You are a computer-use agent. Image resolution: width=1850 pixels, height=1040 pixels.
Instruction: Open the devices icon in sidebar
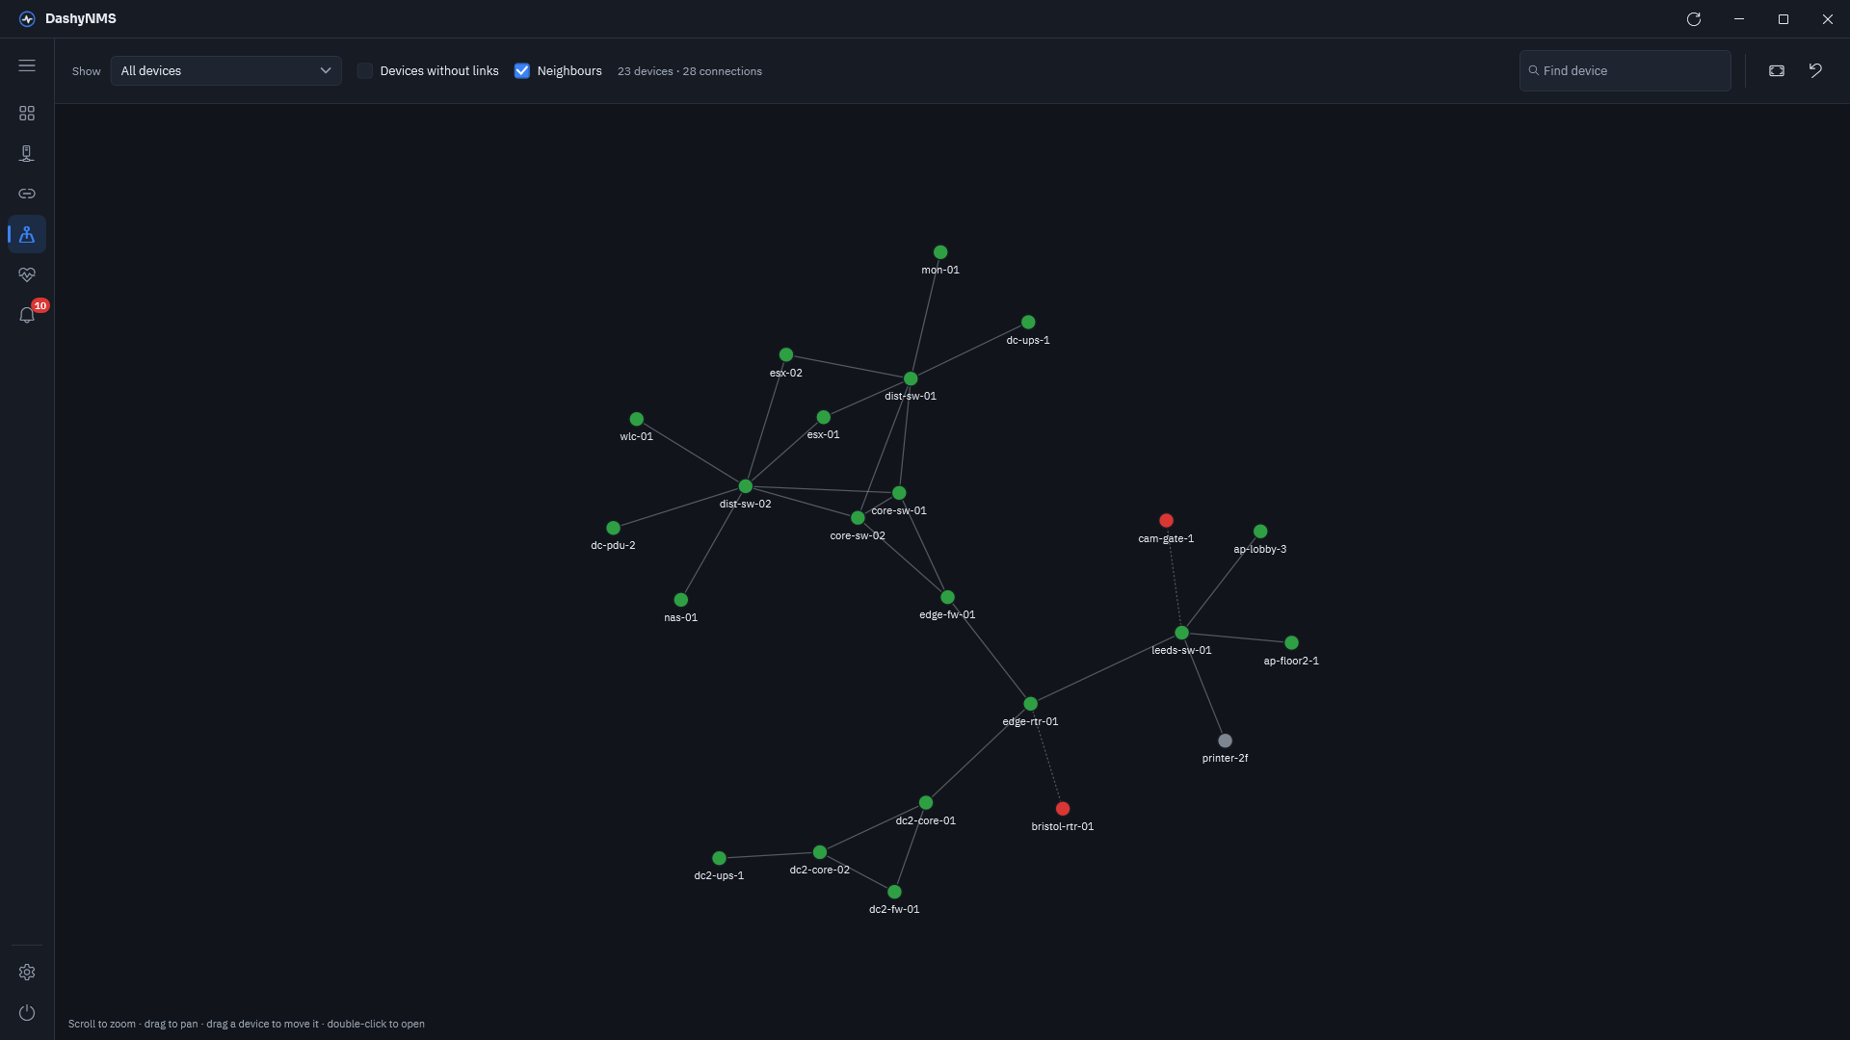click(x=27, y=154)
